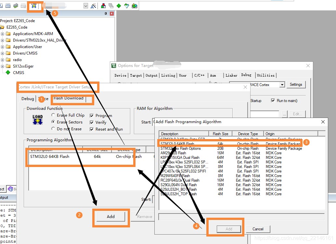Switch to the Linker tab
336x244 pixels.
231,75
